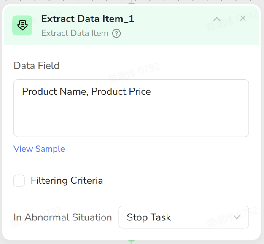Click the Filtering Criteria label text
The height and width of the screenshot is (244, 264).
[x=67, y=181]
